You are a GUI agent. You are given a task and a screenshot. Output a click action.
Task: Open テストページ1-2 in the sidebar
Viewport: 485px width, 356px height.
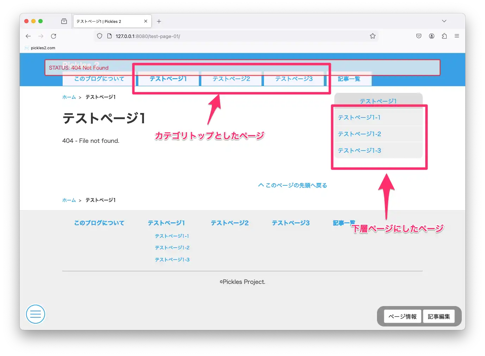tap(359, 134)
